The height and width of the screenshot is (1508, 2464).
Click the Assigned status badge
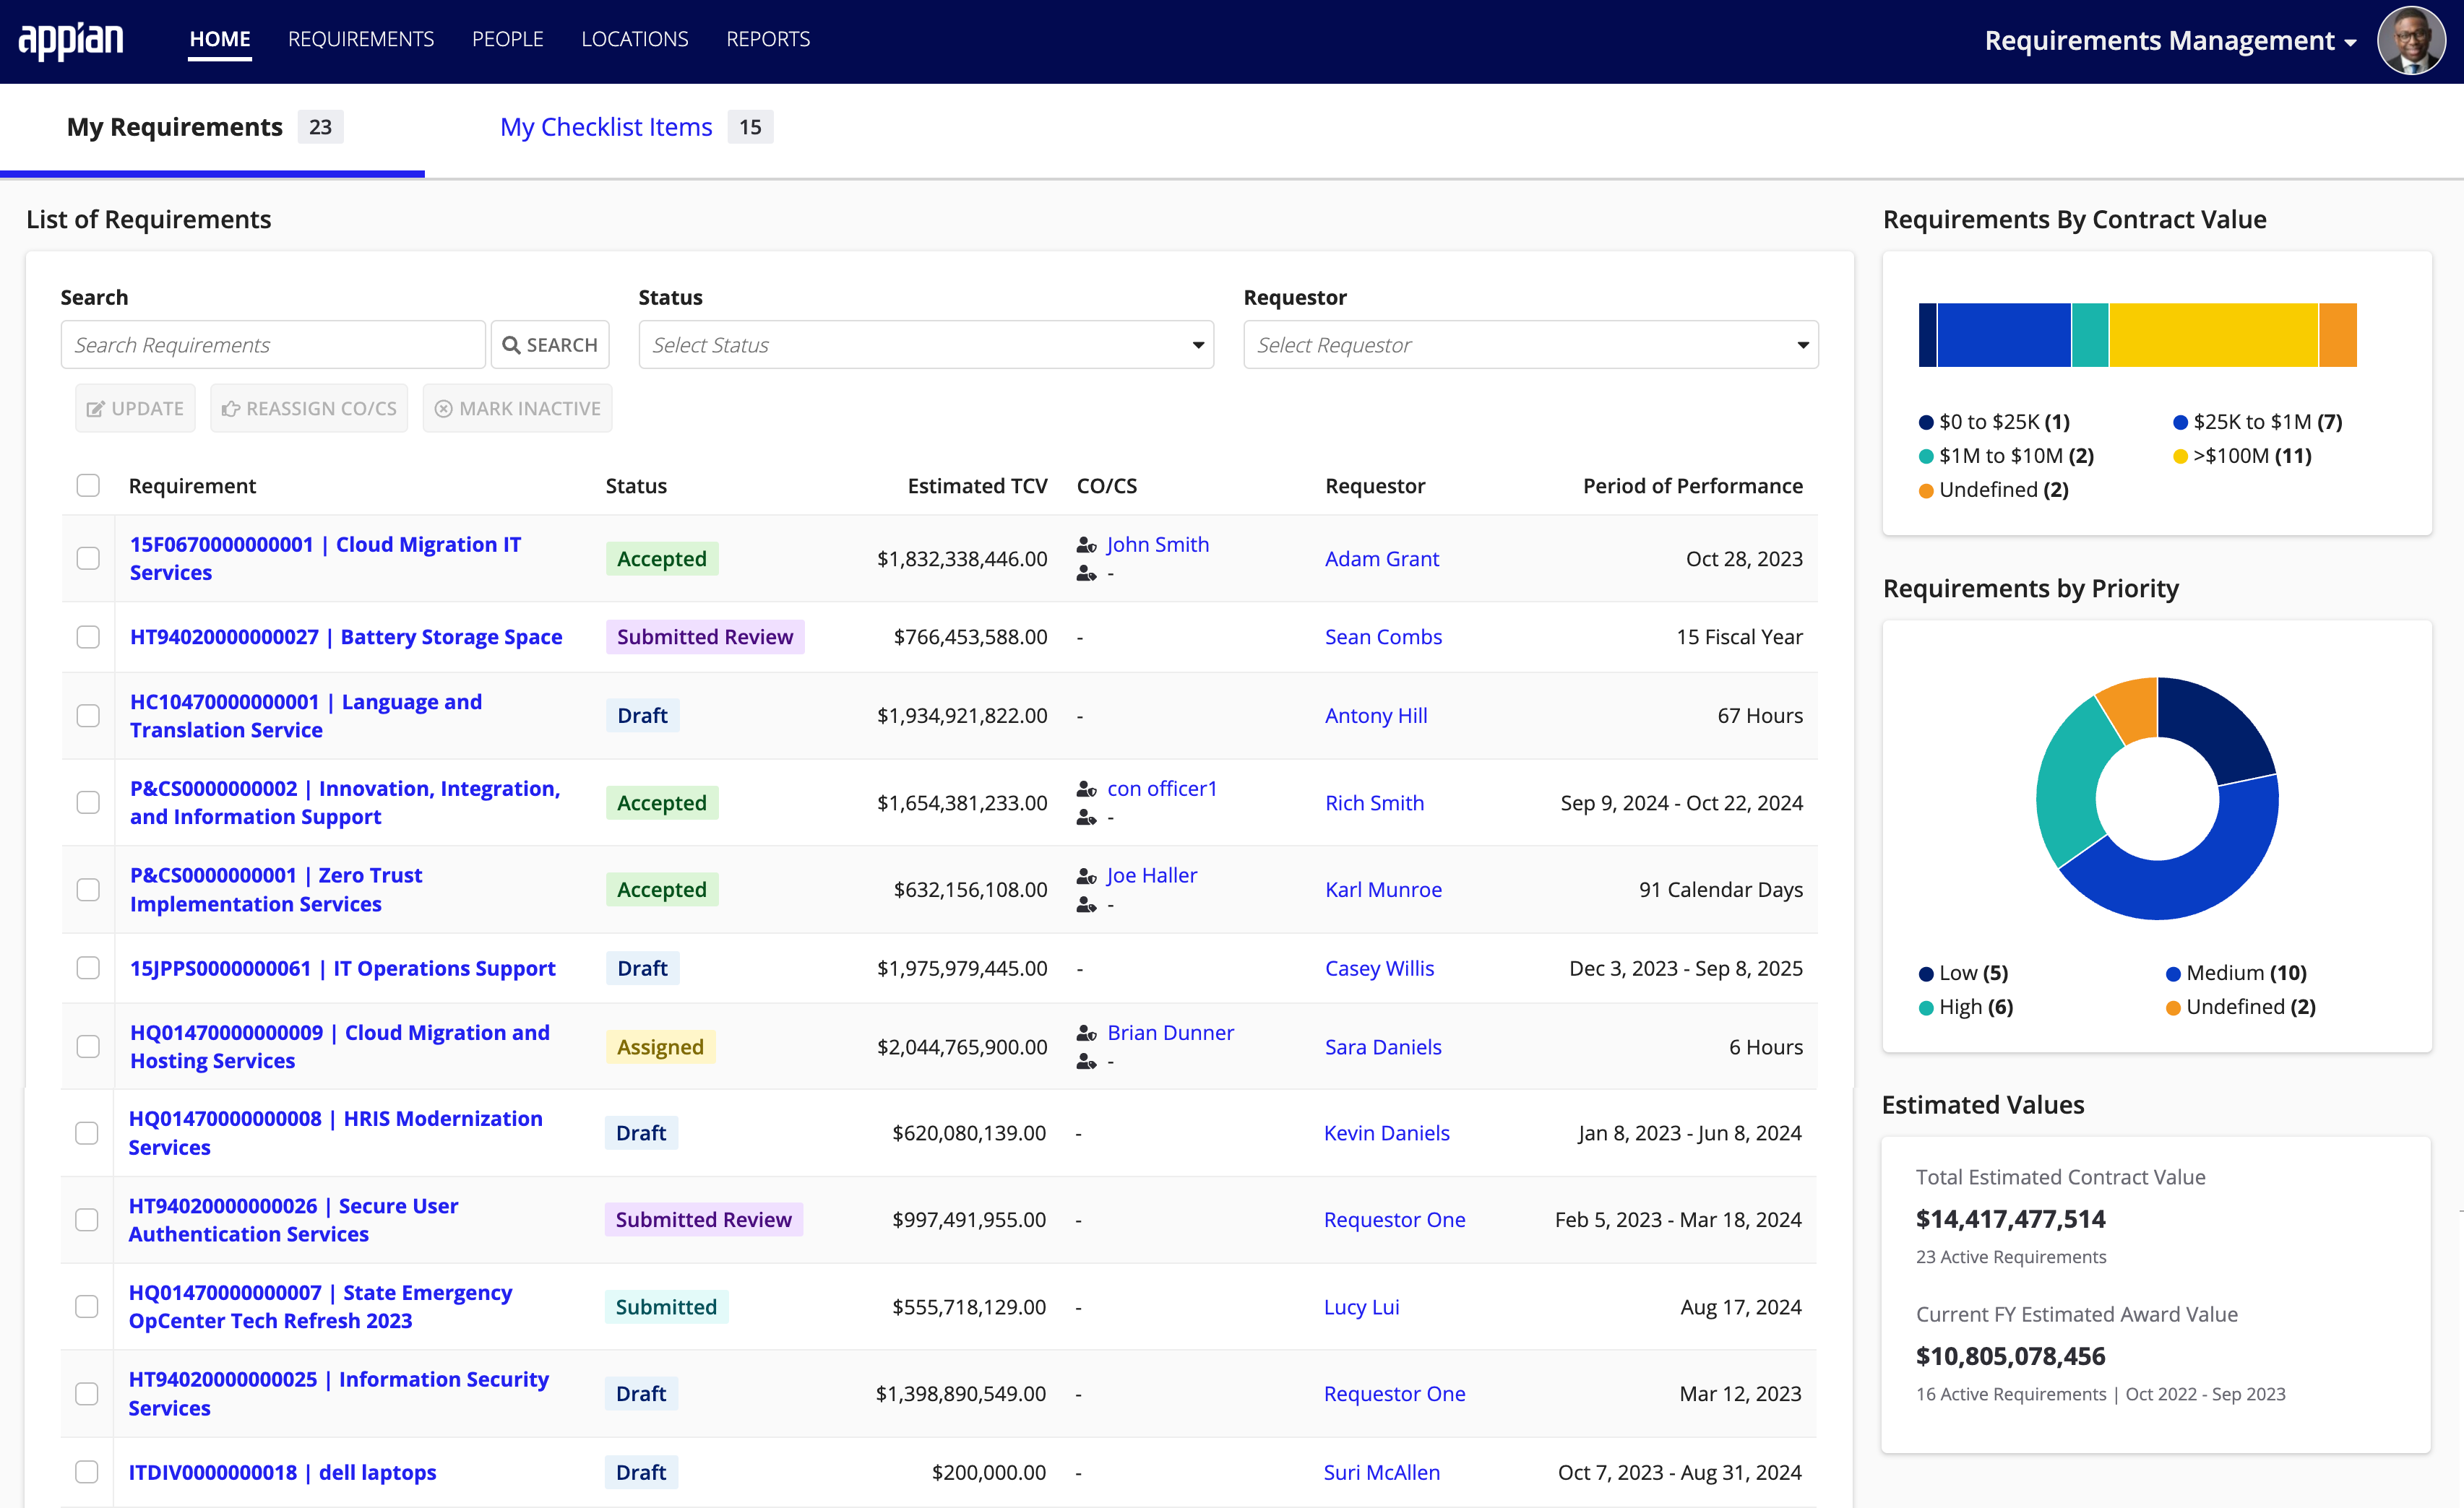coord(660,1046)
